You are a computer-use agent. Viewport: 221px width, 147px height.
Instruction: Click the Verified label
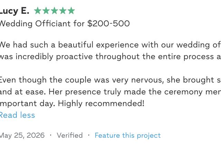(70, 135)
